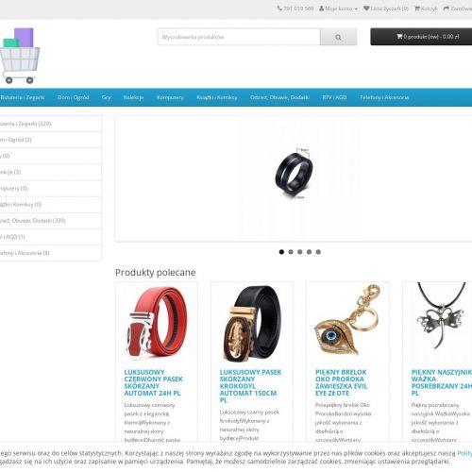472x472 pixels.
Task: Click the Zamówienie share arrow icon
Action: [x=447, y=8]
